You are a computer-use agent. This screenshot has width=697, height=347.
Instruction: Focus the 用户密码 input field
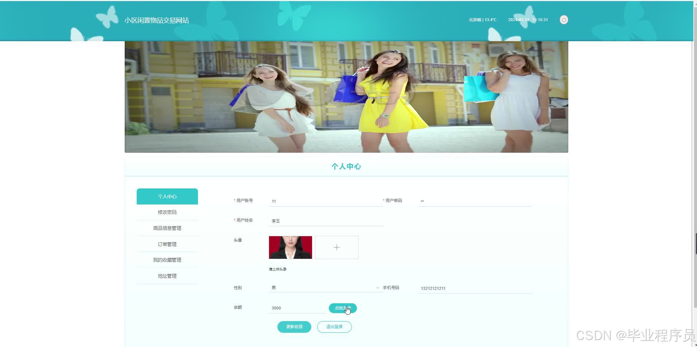(475, 201)
